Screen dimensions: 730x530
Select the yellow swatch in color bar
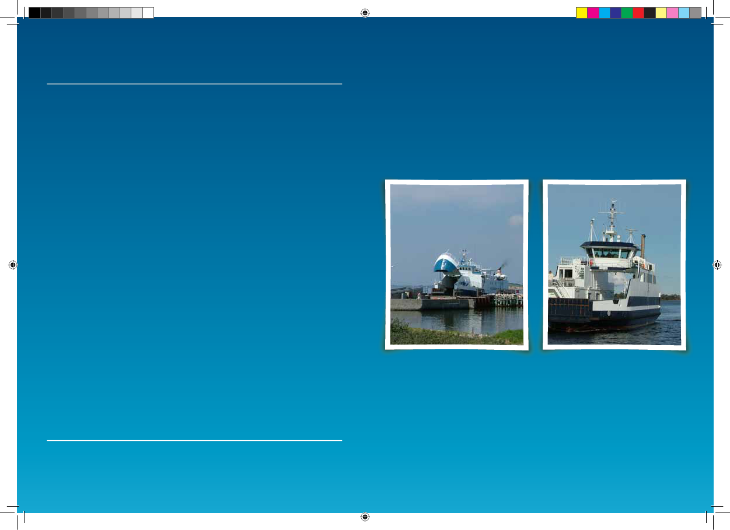pyautogui.click(x=581, y=13)
